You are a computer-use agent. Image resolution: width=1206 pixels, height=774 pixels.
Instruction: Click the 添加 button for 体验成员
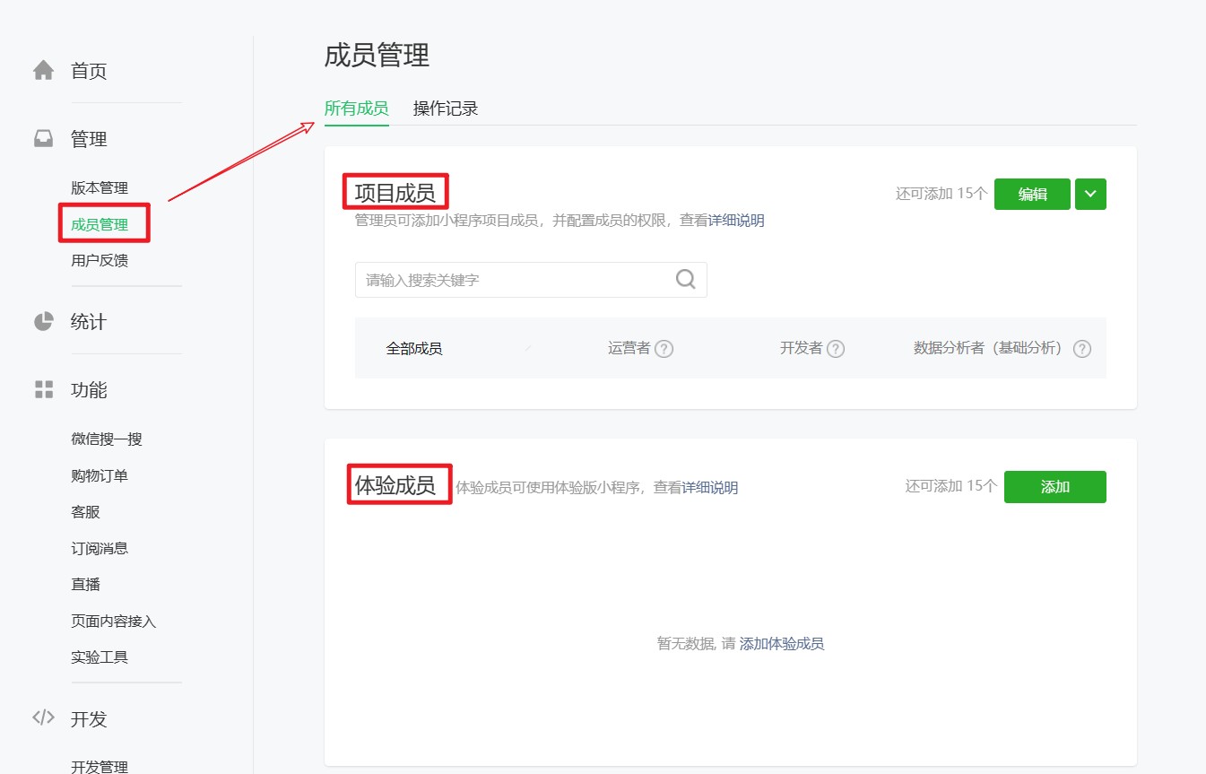(x=1055, y=486)
